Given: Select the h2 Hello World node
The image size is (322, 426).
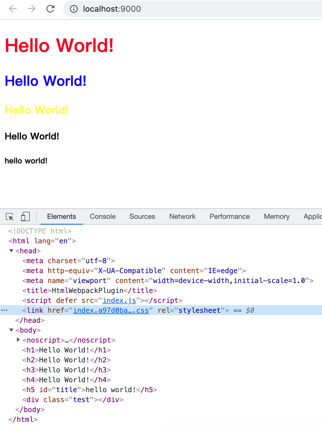Looking at the screenshot, I should (x=67, y=360).
